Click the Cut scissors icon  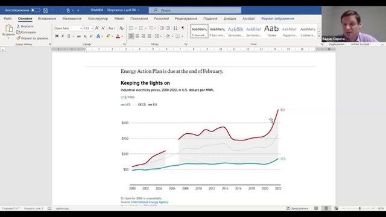18,26
